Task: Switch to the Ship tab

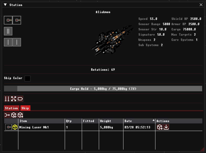Action: 25,108
